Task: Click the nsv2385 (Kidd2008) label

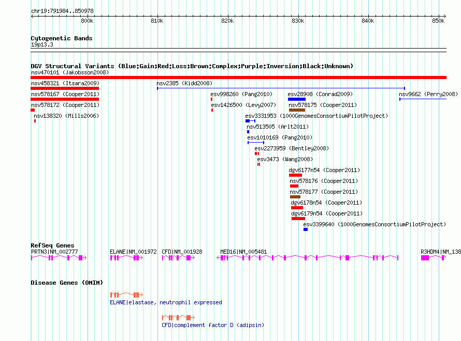Action: point(184,83)
